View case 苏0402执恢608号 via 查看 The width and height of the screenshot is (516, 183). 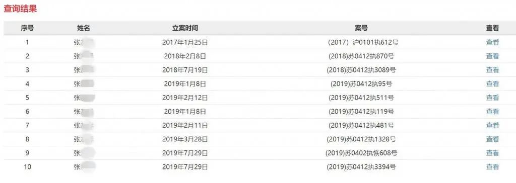[x=492, y=153]
